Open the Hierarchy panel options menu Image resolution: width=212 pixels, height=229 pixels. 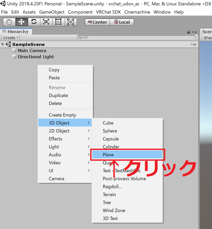click(x=194, y=32)
